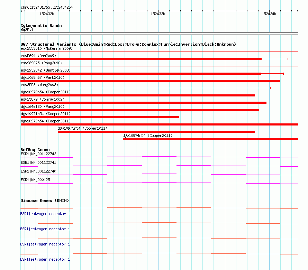Viewport: 308px width, 270px height.
Task: Click the 6q25.1 band label
Action: (x=27, y=30)
